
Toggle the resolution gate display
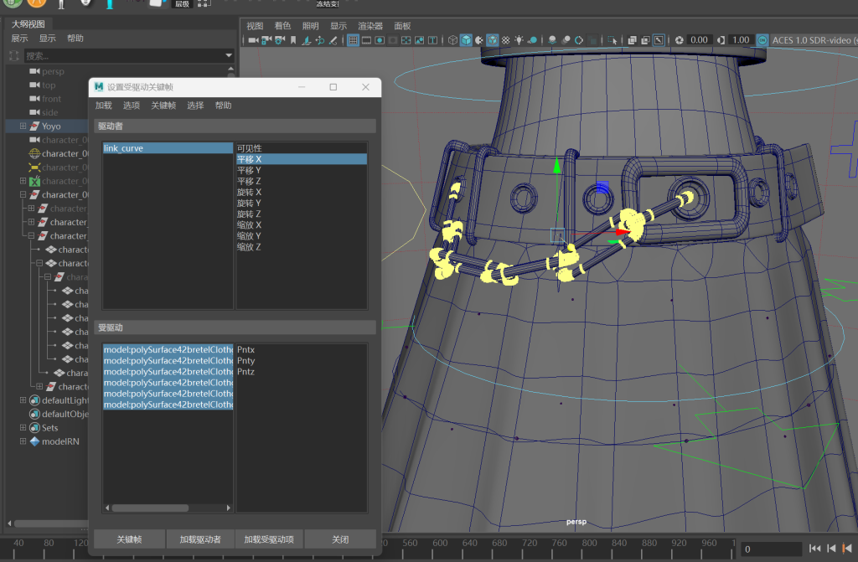[380, 40]
